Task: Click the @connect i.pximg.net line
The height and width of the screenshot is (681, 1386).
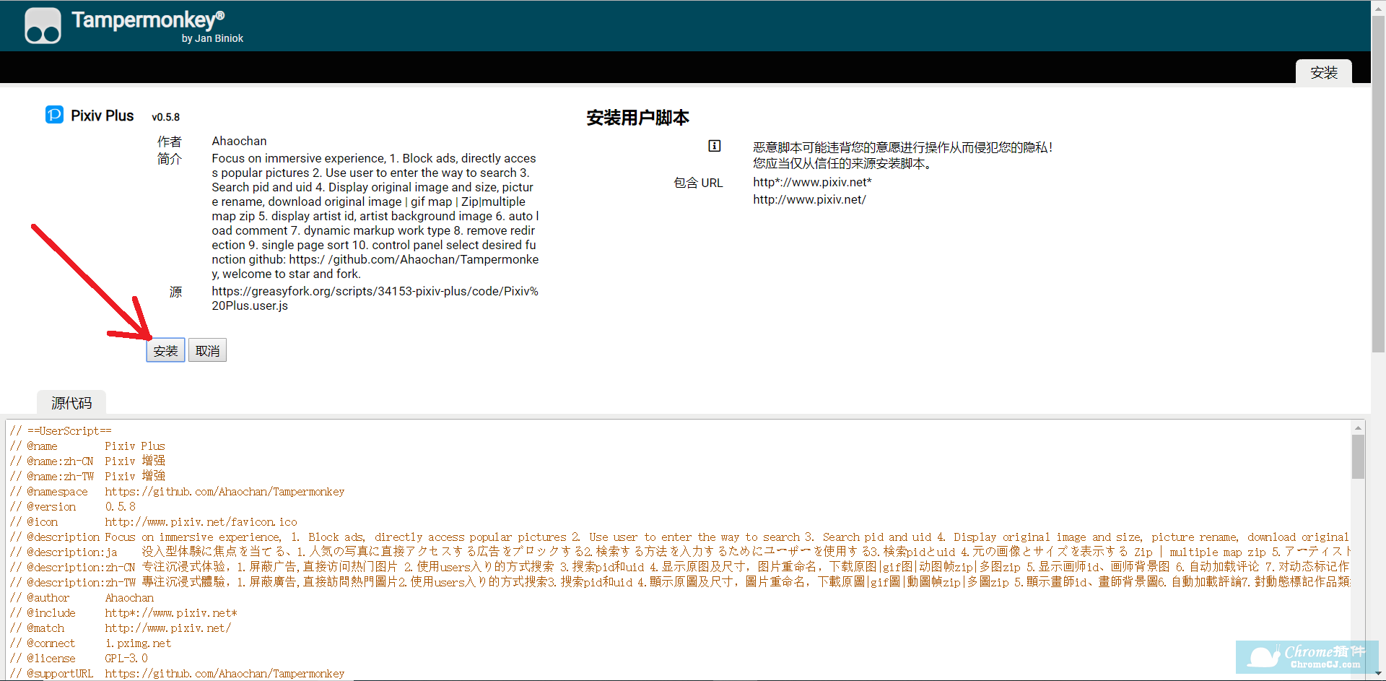Action: (90, 643)
